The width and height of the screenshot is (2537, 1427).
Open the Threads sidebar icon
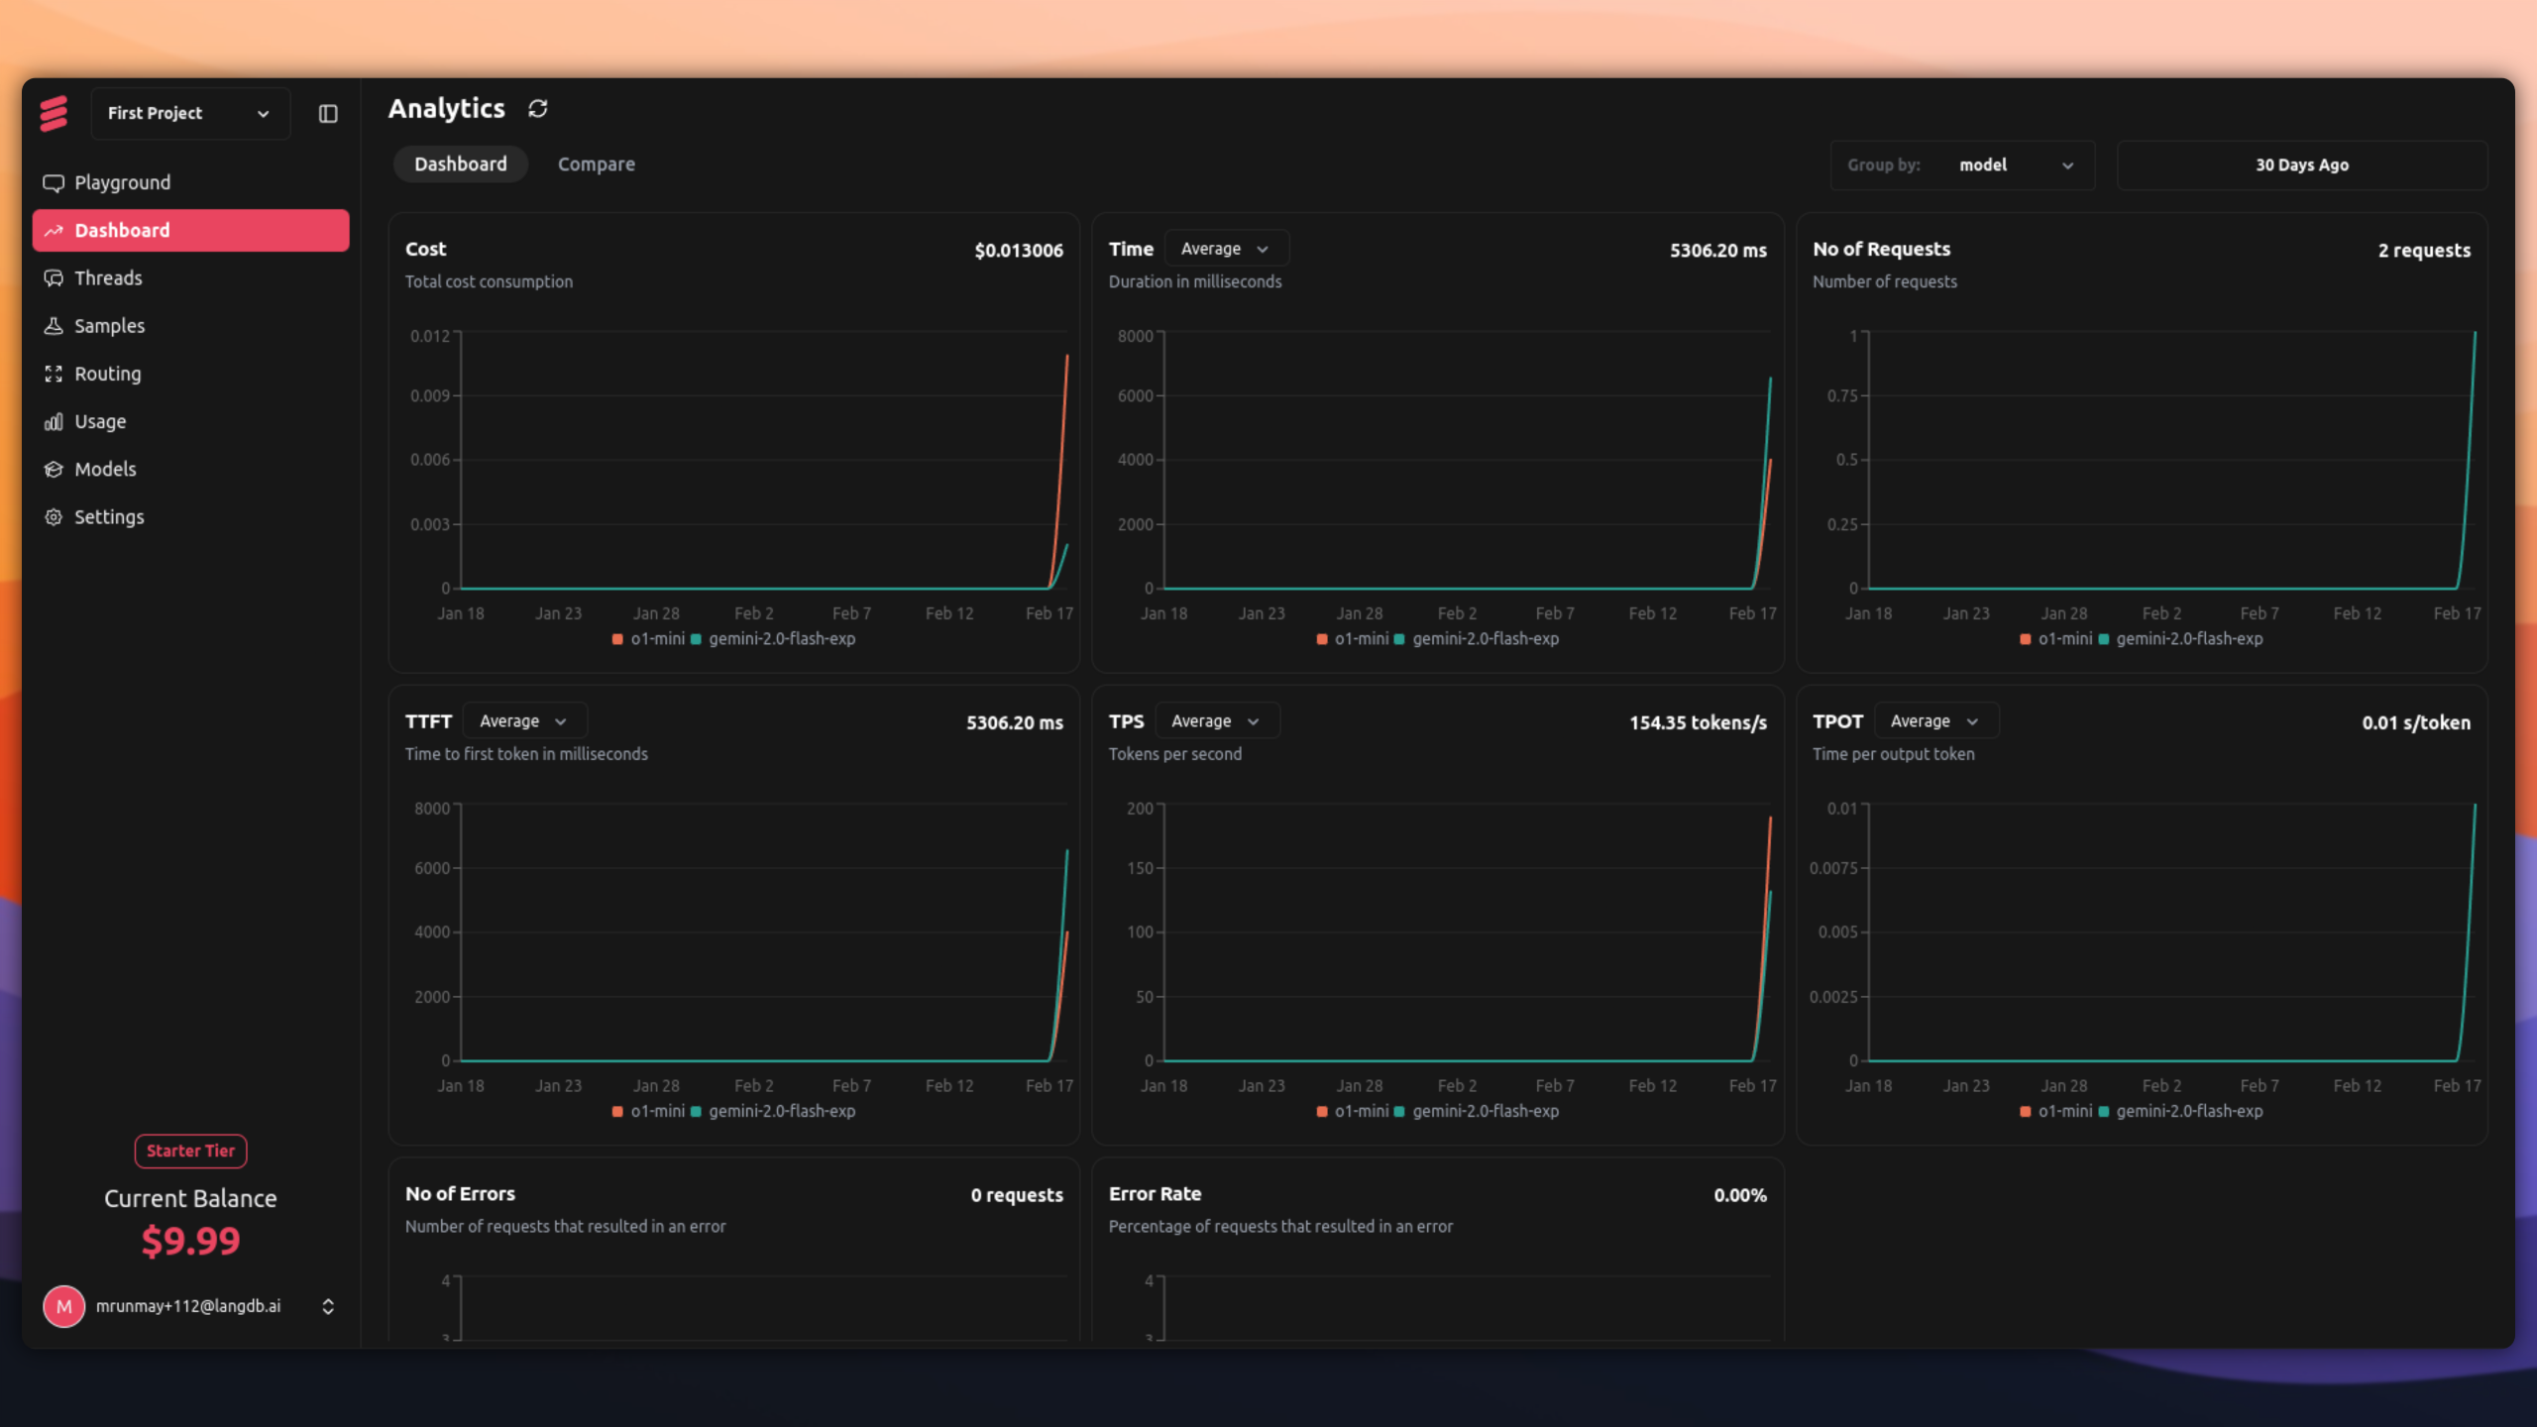coord(54,278)
